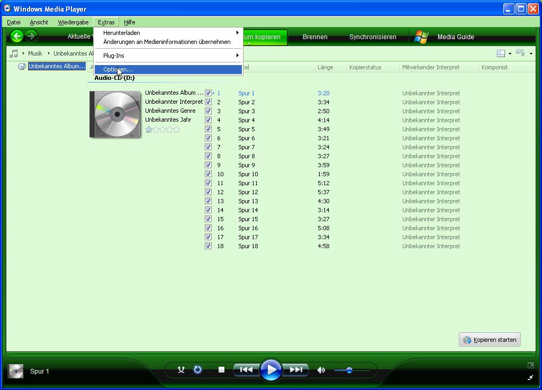The width and height of the screenshot is (542, 390).
Task: Click the Windows logo beside Media Guide
Action: coord(421,37)
